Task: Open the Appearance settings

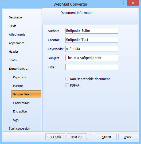Action: click(x=17, y=43)
